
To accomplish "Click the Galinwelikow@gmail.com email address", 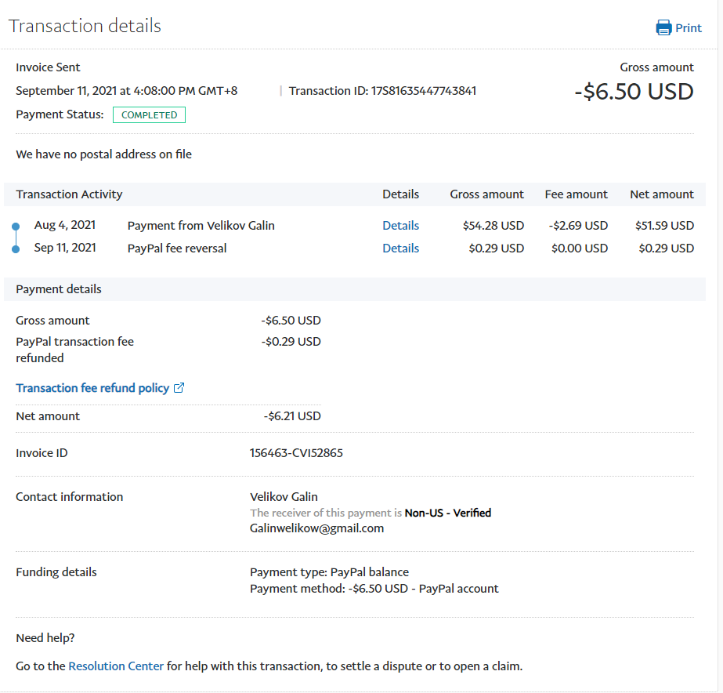I will coord(316,528).
